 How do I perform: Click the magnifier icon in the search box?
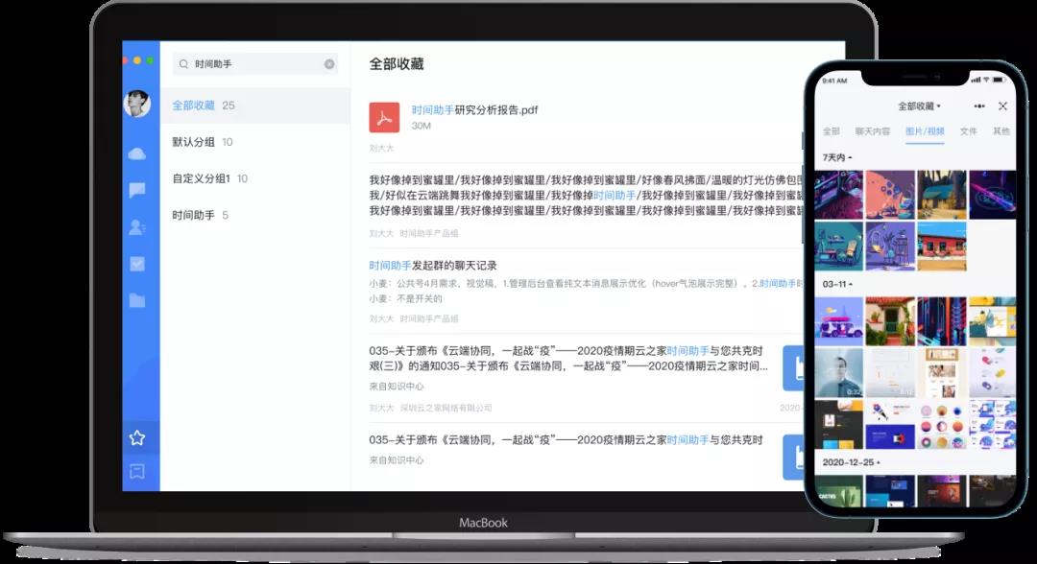coord(183,64)
